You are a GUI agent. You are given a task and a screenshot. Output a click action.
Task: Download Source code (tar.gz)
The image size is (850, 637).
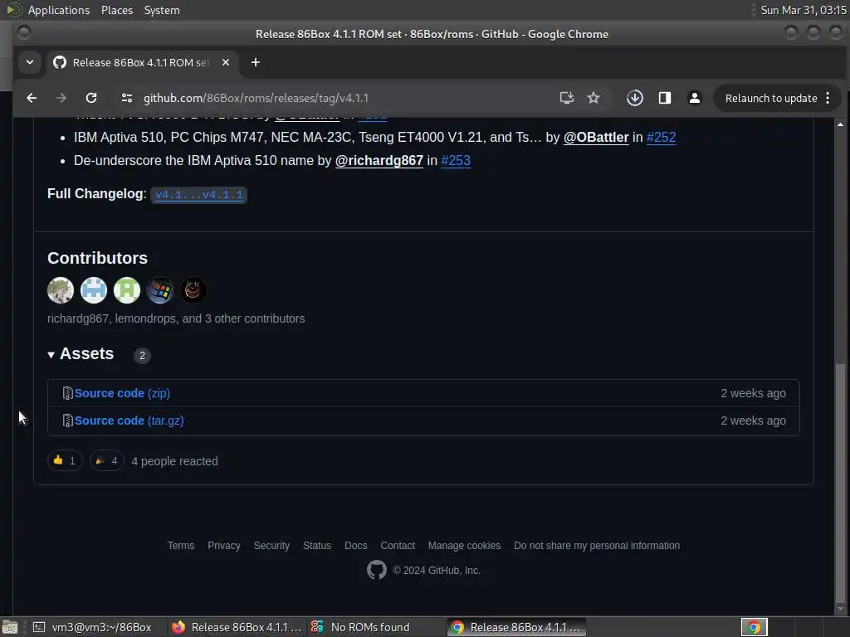tap(129, 421)
